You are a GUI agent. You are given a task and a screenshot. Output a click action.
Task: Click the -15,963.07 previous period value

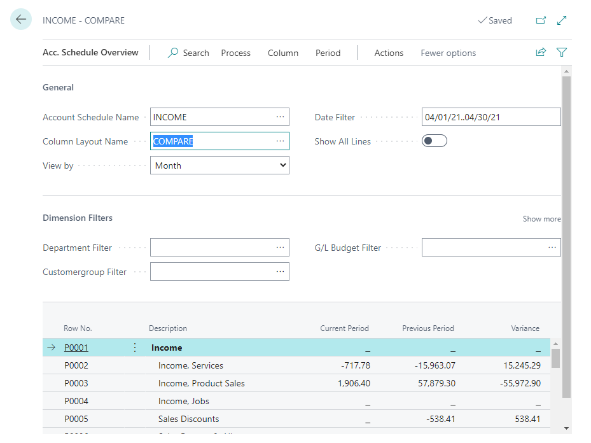click(435, 365)
